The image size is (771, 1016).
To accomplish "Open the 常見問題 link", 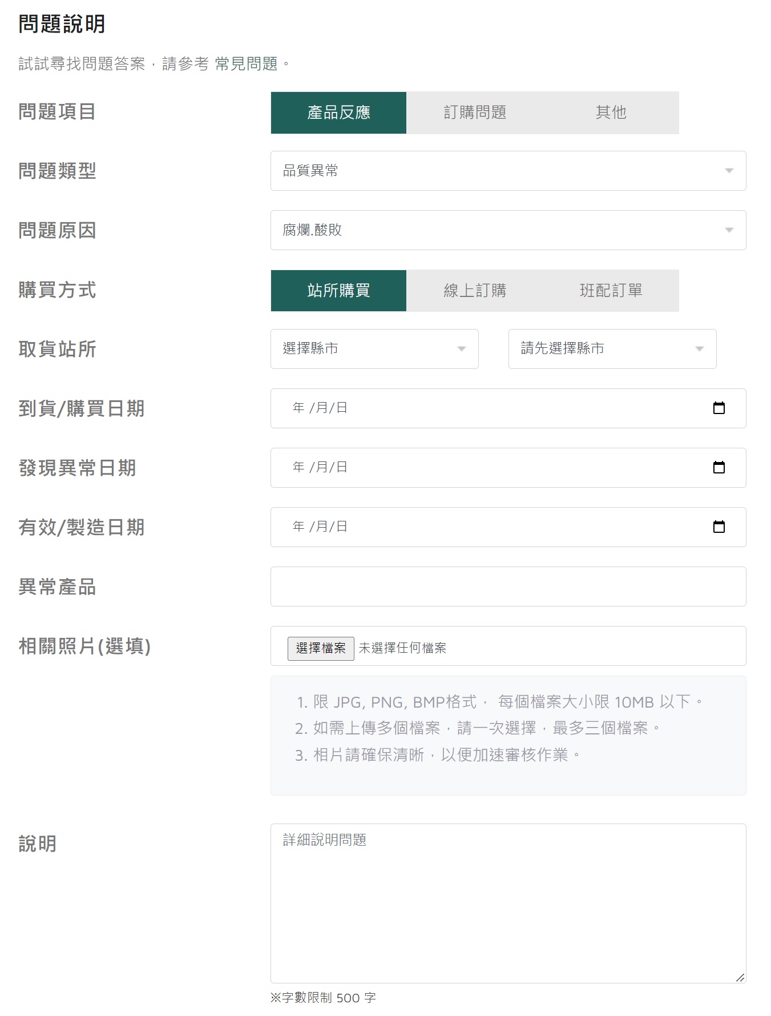I will (x=246, y=64).
